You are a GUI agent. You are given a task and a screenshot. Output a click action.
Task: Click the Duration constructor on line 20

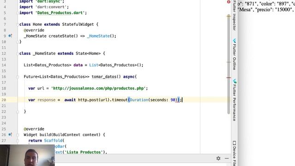pyautogui.click(x=139, y=100)
